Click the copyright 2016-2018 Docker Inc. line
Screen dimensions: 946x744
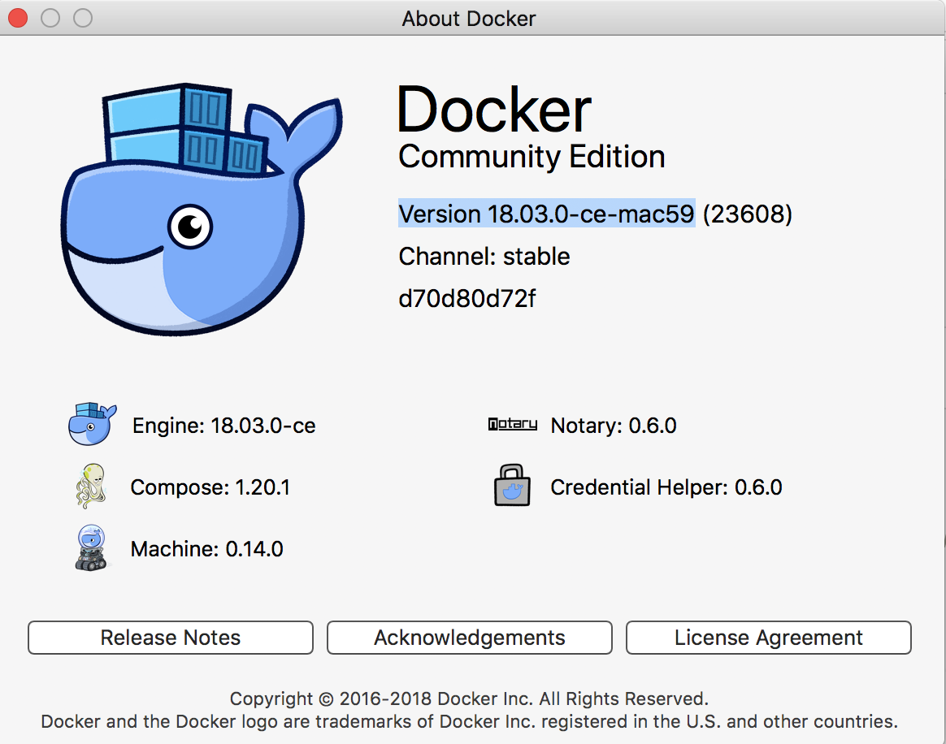pos(469,699)
